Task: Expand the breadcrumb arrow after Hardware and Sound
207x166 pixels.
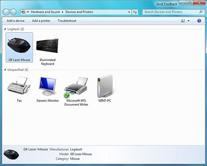Action: 63,12
